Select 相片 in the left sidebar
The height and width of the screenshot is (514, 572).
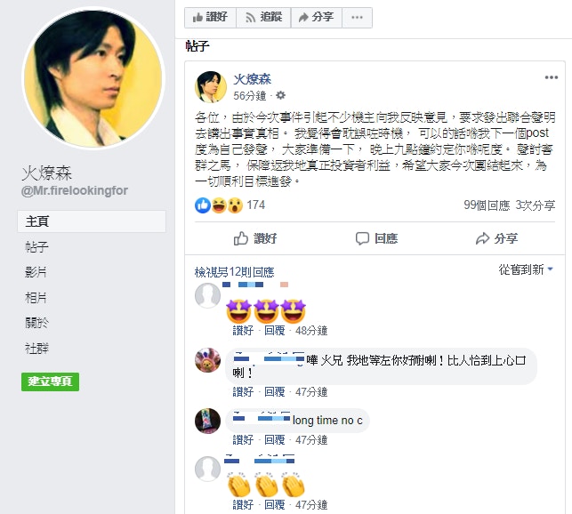tap(36, 297)
